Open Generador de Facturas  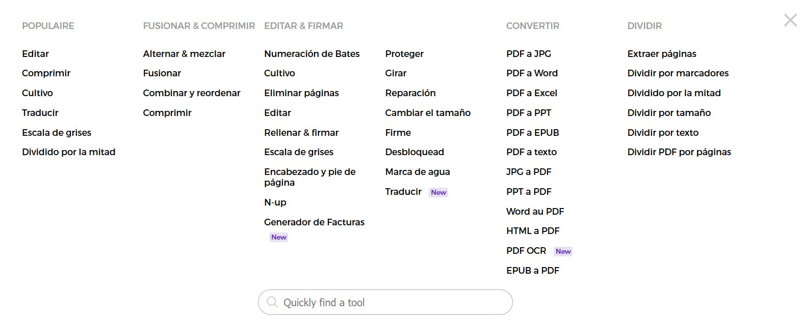[314, 222]
